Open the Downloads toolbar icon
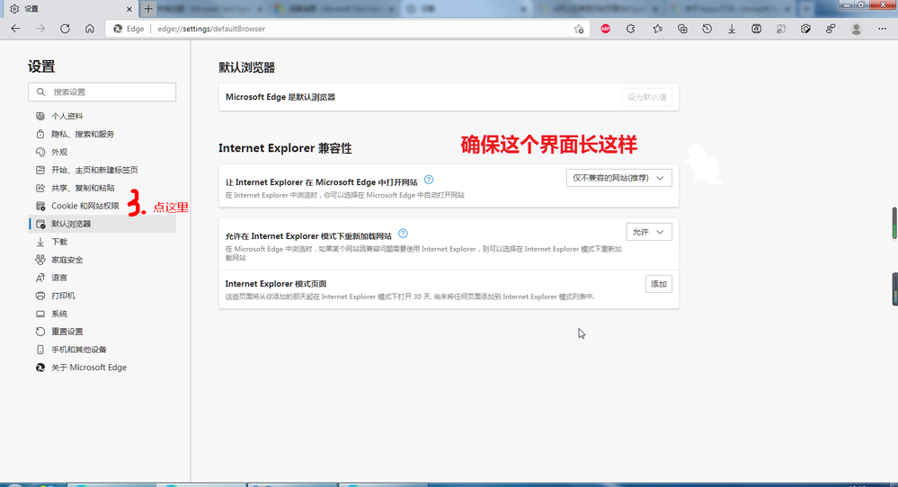898x487 pixels. coord(732,29)
